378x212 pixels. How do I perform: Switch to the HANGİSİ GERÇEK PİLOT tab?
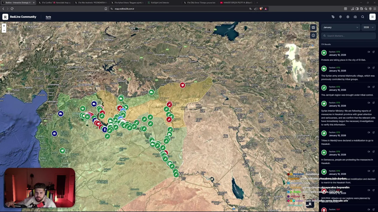pos(236,3)
